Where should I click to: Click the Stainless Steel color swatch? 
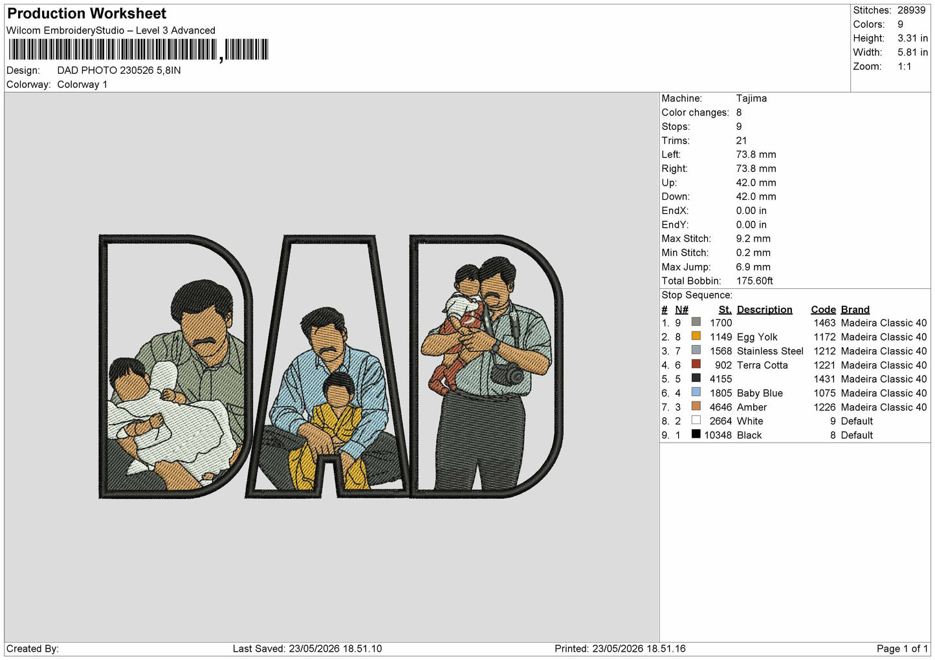pyautogui.click(x=696, y=350)
